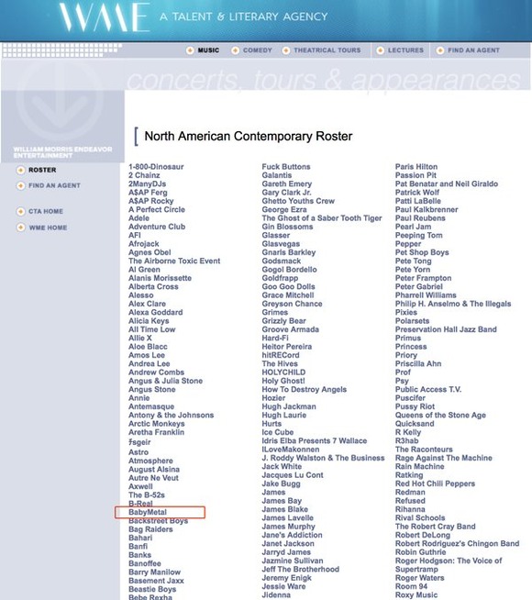532x600 pixels.
Task: Open the Angus & Julia Stone link
Action: 166,381
